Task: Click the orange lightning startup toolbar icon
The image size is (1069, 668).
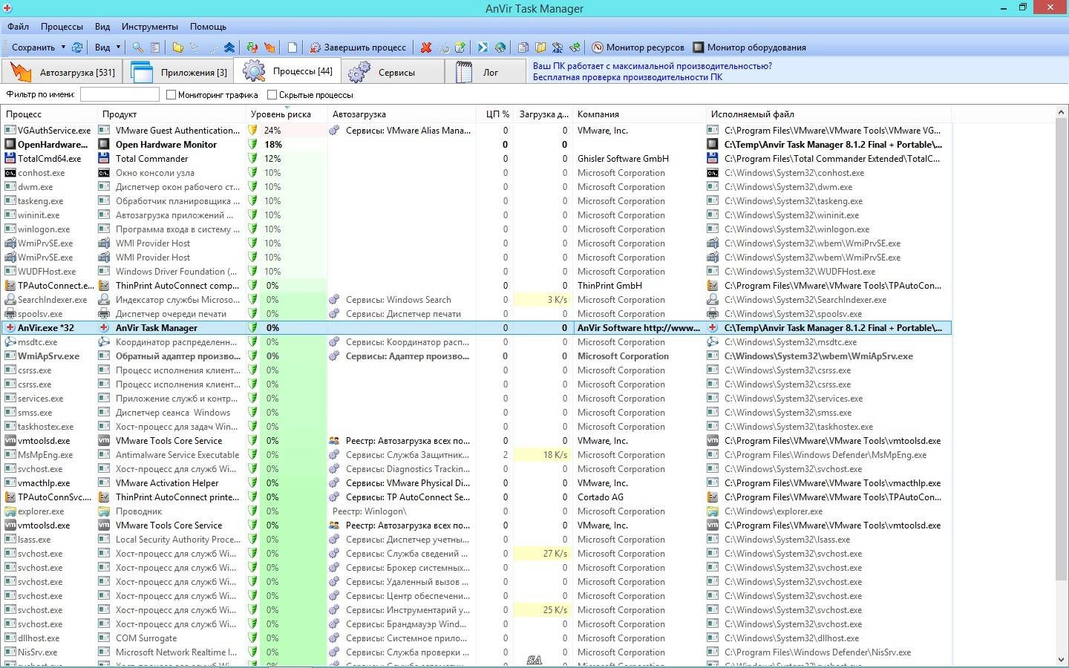Action: click(269, 47)
